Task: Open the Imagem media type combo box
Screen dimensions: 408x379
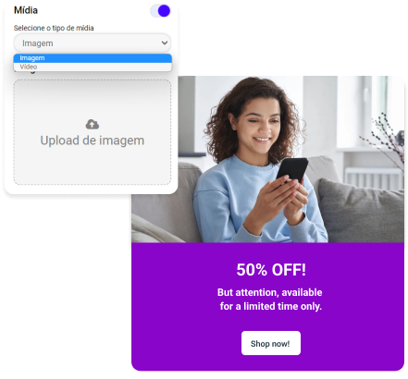Action: 93,43
